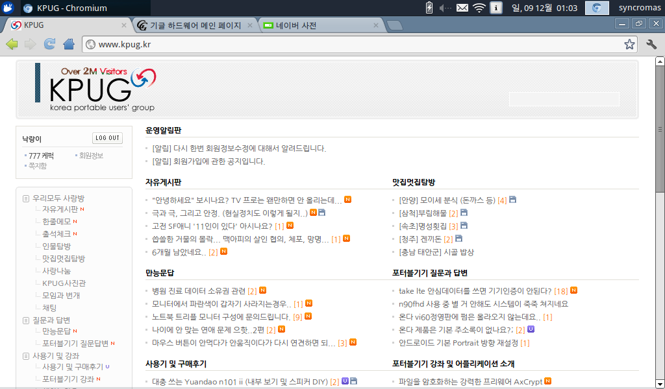The width and height of the screenshot is (665, 389).
Task: Open the 회원가입에 관한 공지입니다 notice
Action: (x=208, y=161)
